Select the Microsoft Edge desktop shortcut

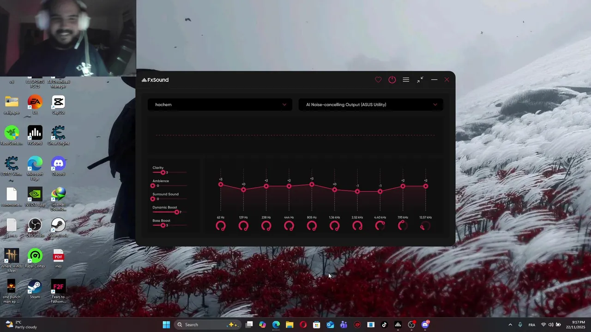35,169
